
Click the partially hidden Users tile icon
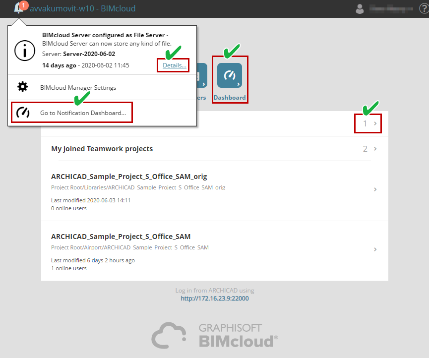(202, 75)
